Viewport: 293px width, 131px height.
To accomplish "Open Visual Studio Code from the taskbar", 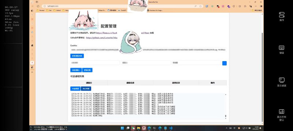I will [x=171, y=128].
